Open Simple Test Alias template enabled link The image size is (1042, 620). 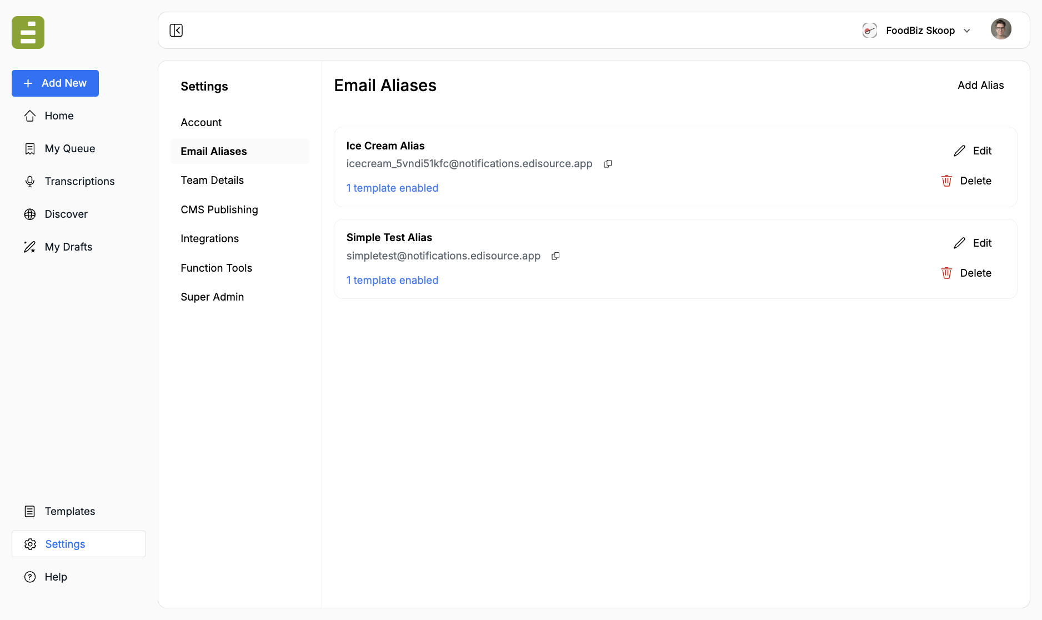point(392,281)
